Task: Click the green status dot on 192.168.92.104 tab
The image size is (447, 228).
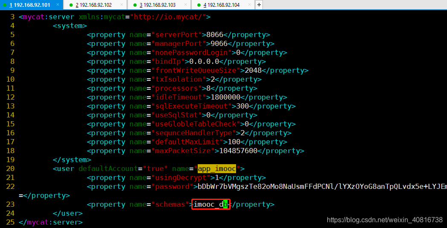Action: (x=199, y=5)
